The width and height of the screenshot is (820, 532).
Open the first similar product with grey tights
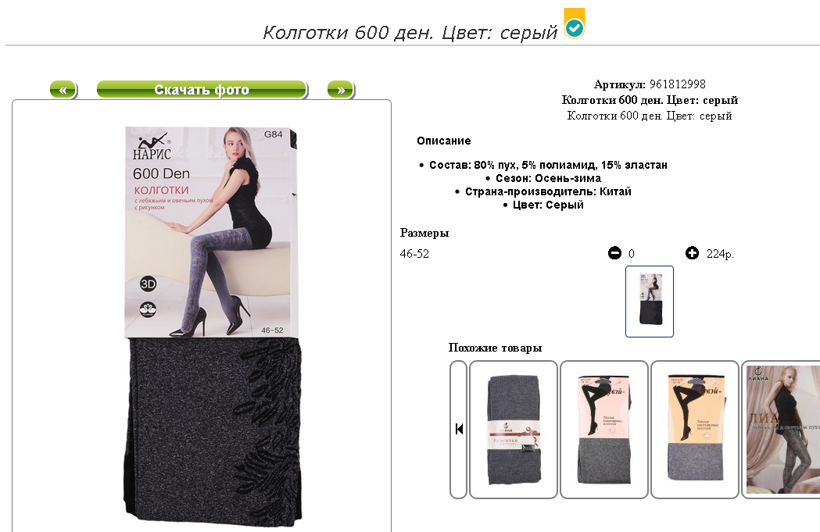pyautogui.click(x=514, y=429)
